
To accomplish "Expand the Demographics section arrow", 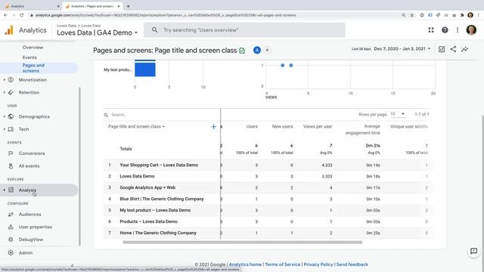I will (x=5, y=116).
